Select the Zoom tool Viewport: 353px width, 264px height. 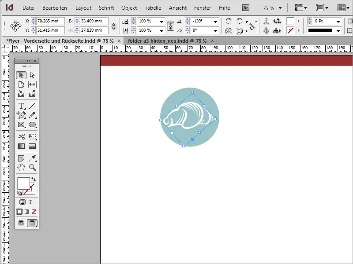coord(32,168)
